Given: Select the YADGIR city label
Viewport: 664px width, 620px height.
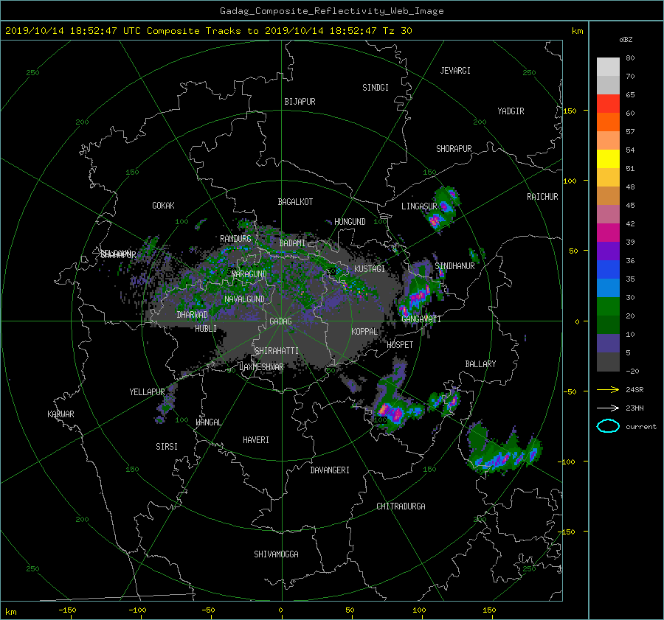Looking at the screenshot, I should click(x=511, y=111).
